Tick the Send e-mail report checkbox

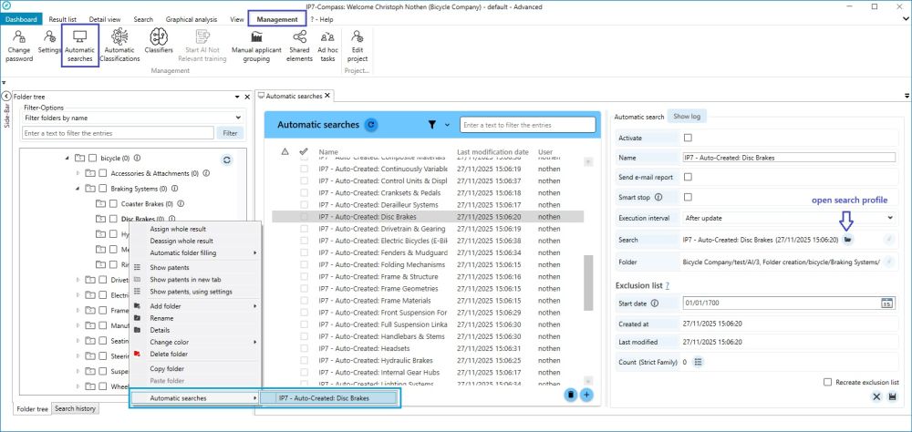coord(688,177)
